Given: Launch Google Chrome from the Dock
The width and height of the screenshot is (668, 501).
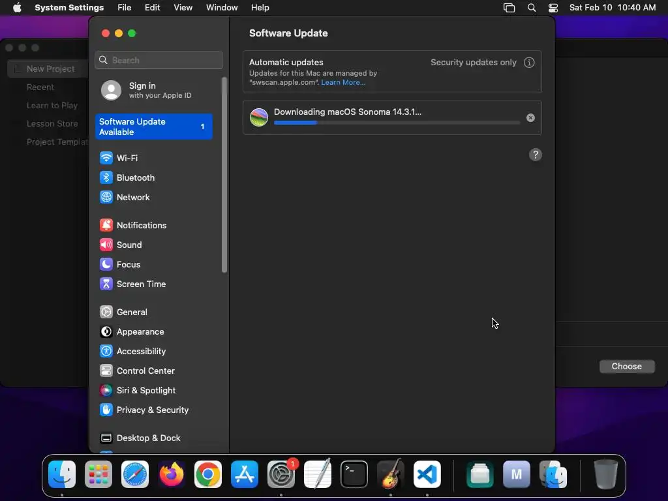Looking at the screenshot, I should tap(208, 474).
